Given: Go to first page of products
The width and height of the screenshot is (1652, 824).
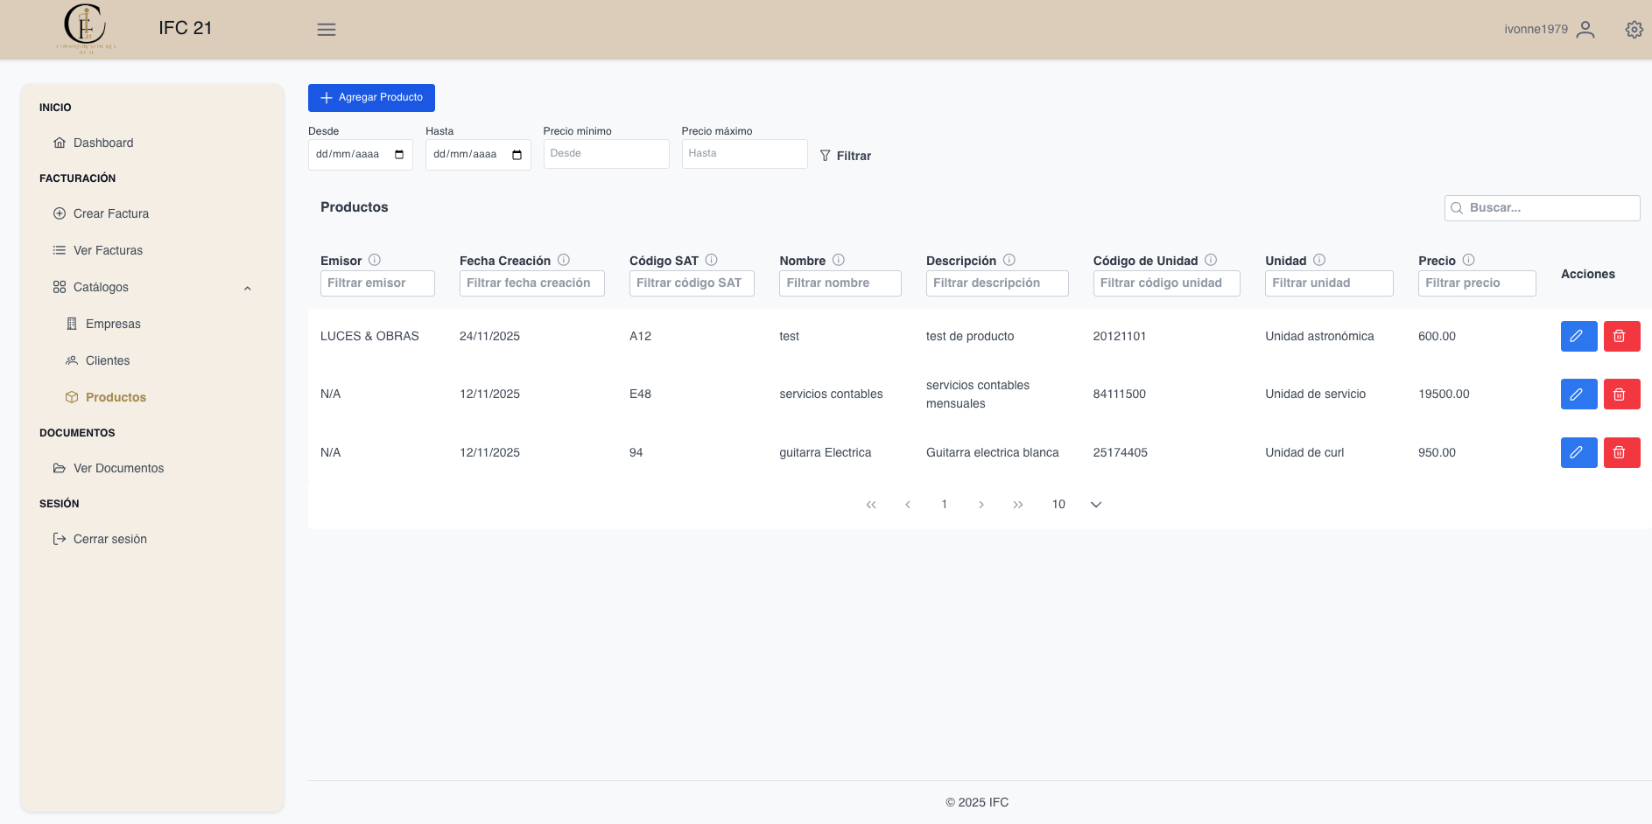Looking at the screenshot, I should (871, 505).
